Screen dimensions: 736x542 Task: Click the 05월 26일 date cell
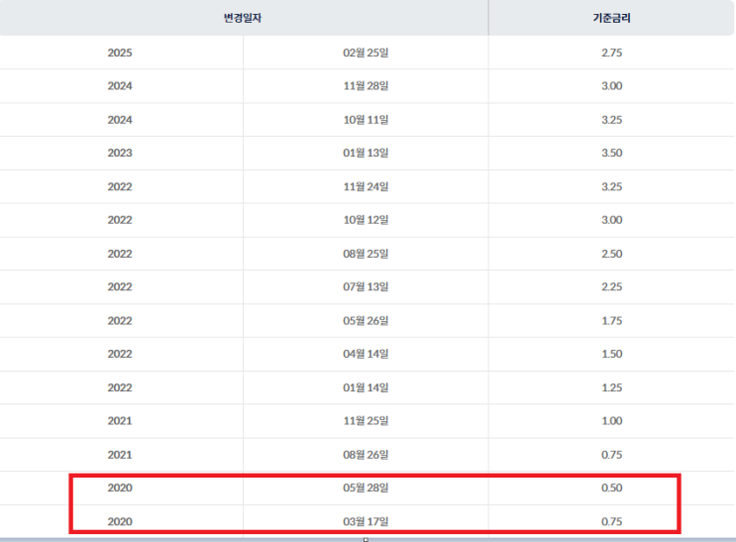point(366,321)
